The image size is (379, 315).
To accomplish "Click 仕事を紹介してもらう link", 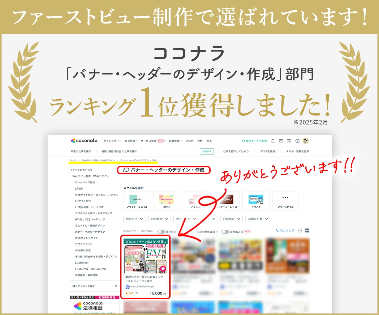I will (x=236, y=151).
